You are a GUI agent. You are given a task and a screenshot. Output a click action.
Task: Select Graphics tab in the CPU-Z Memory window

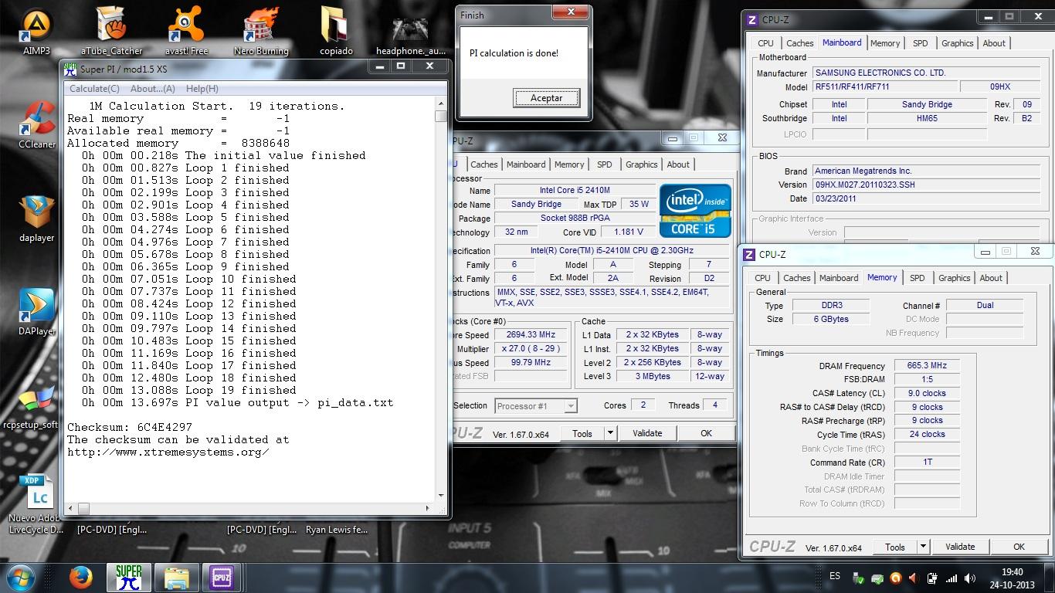(954, 278)
